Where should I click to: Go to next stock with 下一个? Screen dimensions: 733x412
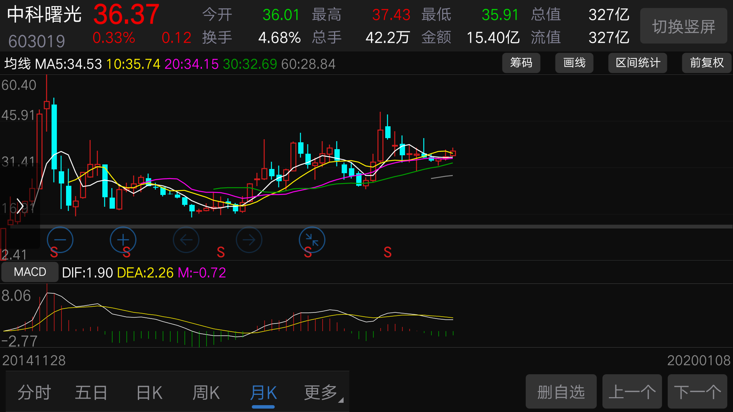point(697,391)
